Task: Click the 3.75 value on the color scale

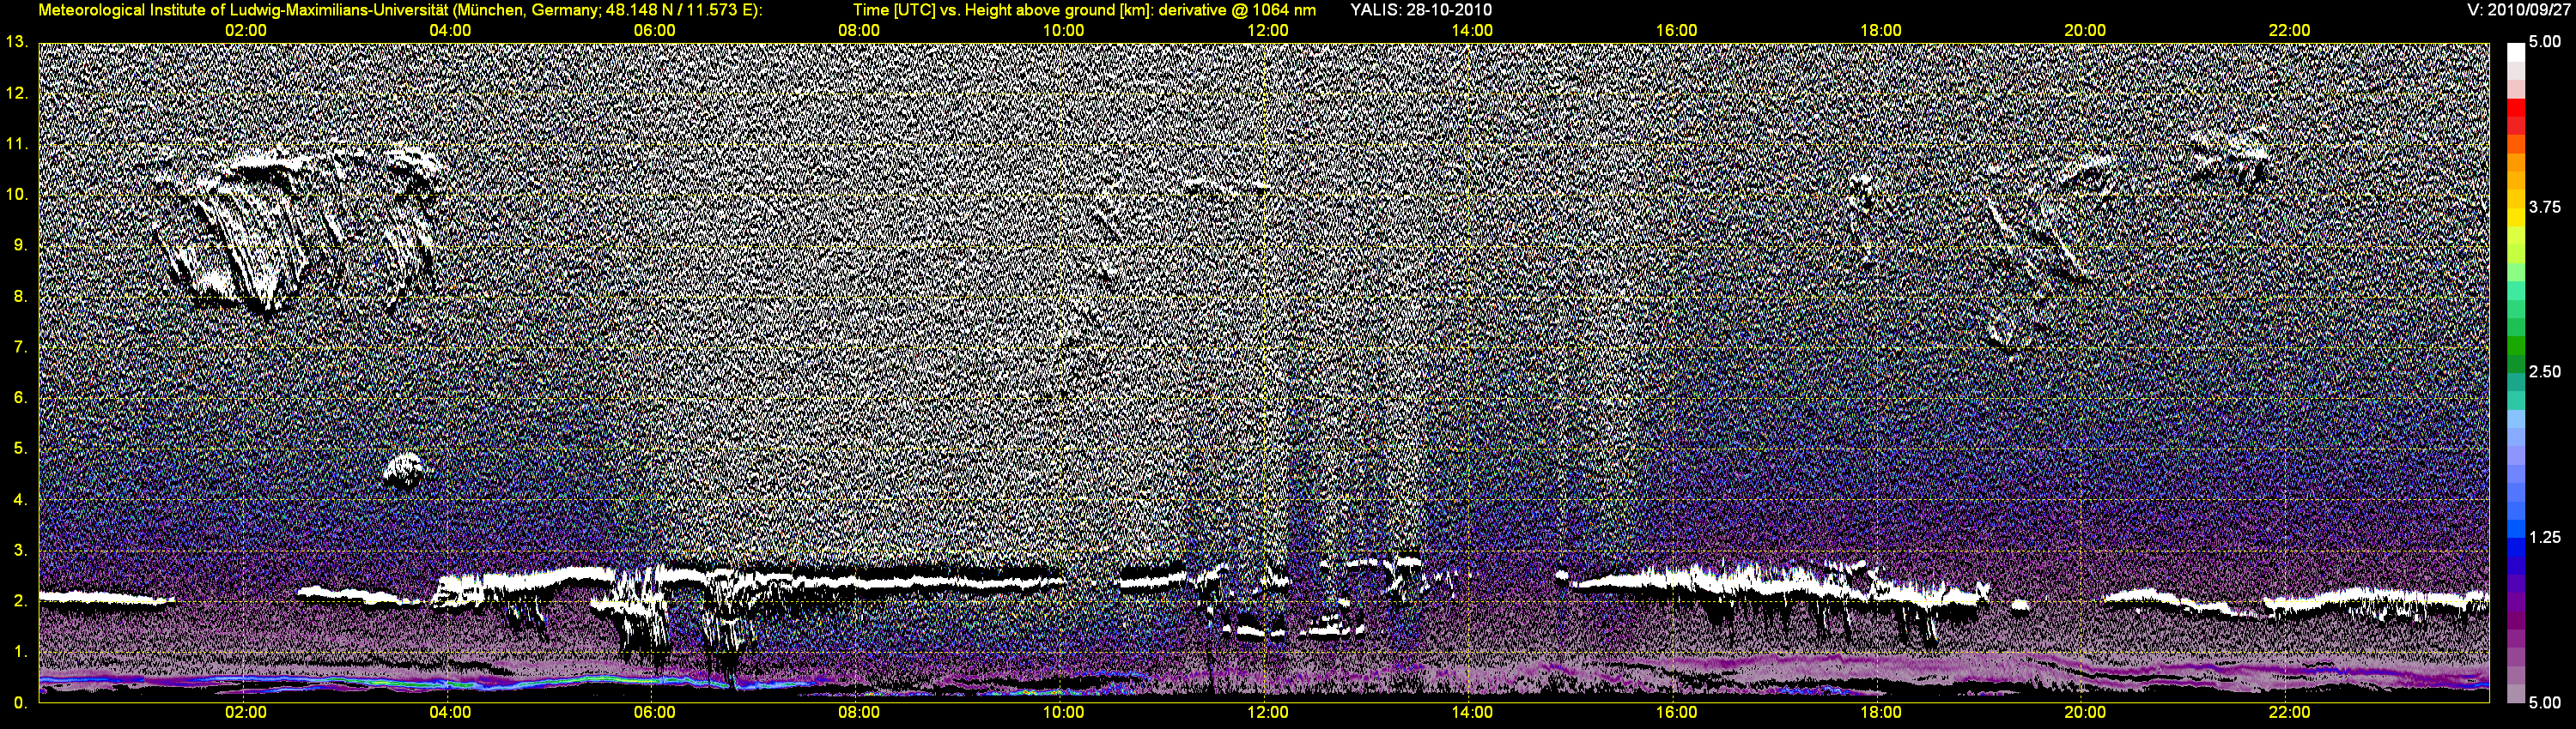Action: 2545,207
